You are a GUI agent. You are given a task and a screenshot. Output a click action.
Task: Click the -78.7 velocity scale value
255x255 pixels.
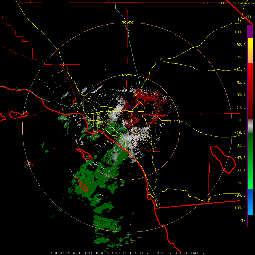[x=240, y=183]
